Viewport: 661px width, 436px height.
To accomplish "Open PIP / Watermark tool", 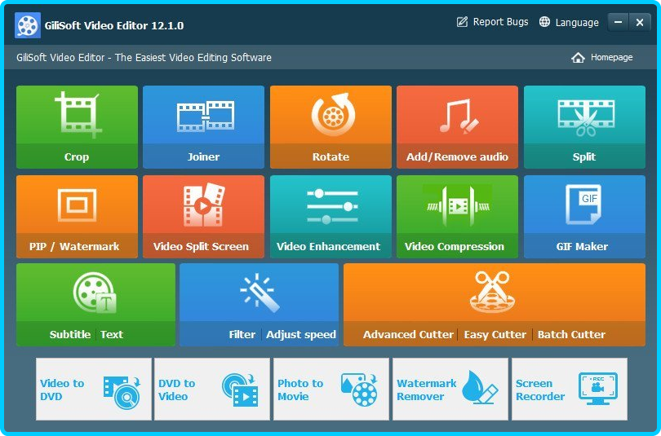I will (x=77, y=216).
